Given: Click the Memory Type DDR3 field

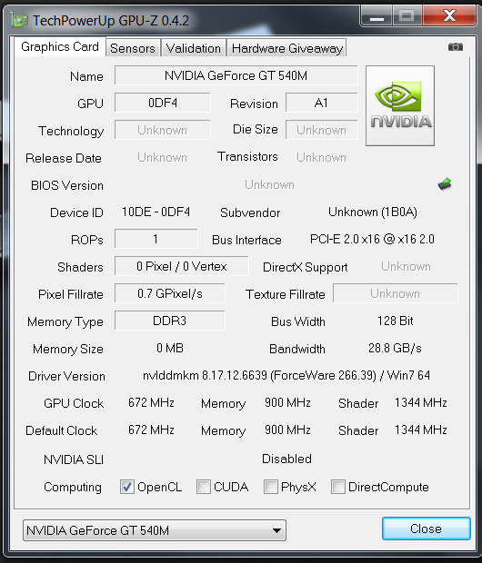Looking at the screenshot, I should [x=170, y=321].
